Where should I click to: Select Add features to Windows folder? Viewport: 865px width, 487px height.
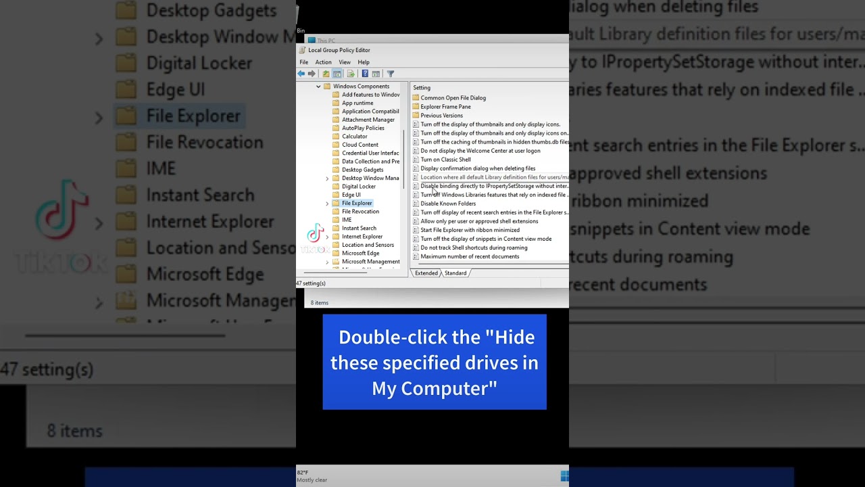coord(366,95)
